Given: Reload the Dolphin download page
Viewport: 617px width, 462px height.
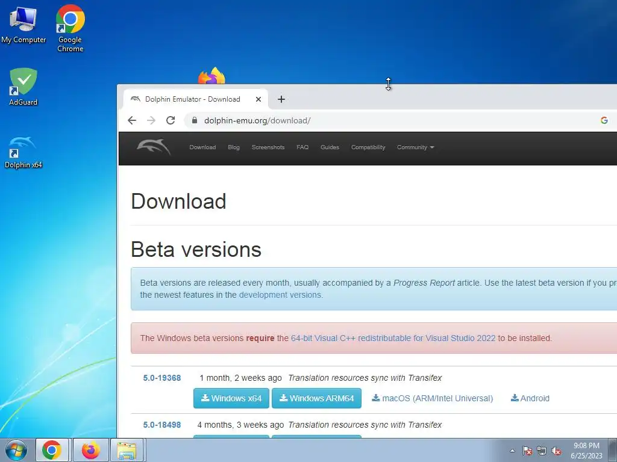Looking at the screenshot, I should click(171, 120).
